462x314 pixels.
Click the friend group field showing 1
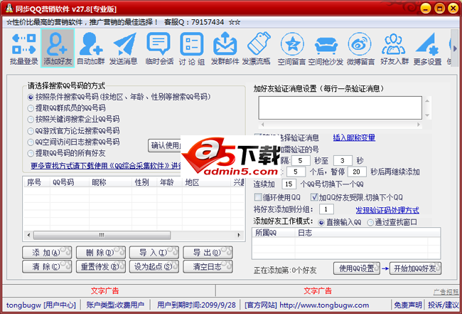click(326, 209)
